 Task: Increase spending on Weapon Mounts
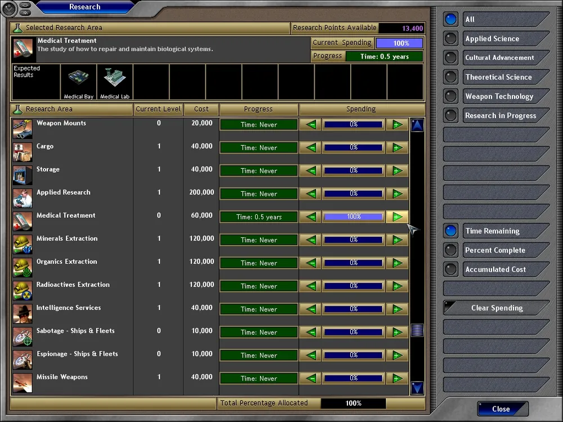(397, 125)
